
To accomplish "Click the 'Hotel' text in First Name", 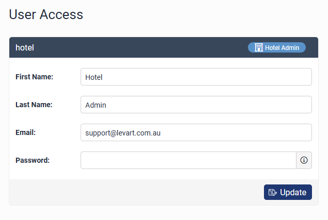I will (94, 77).
